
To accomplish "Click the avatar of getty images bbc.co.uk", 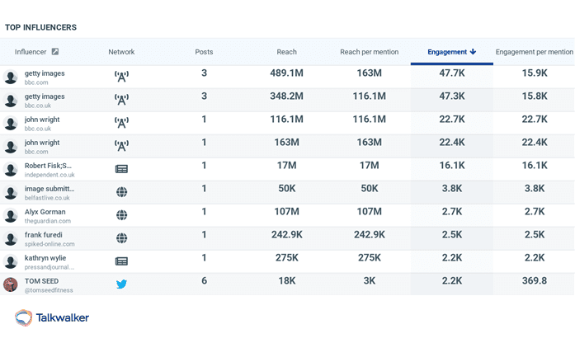I will click(11, 100).
